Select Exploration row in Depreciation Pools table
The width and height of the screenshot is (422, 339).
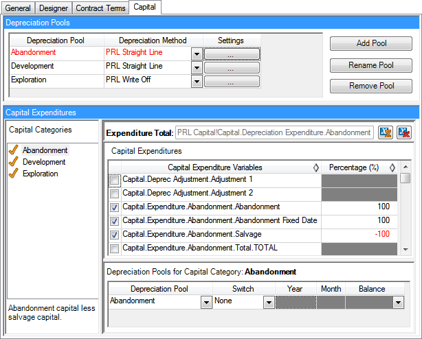click(57, 81)
